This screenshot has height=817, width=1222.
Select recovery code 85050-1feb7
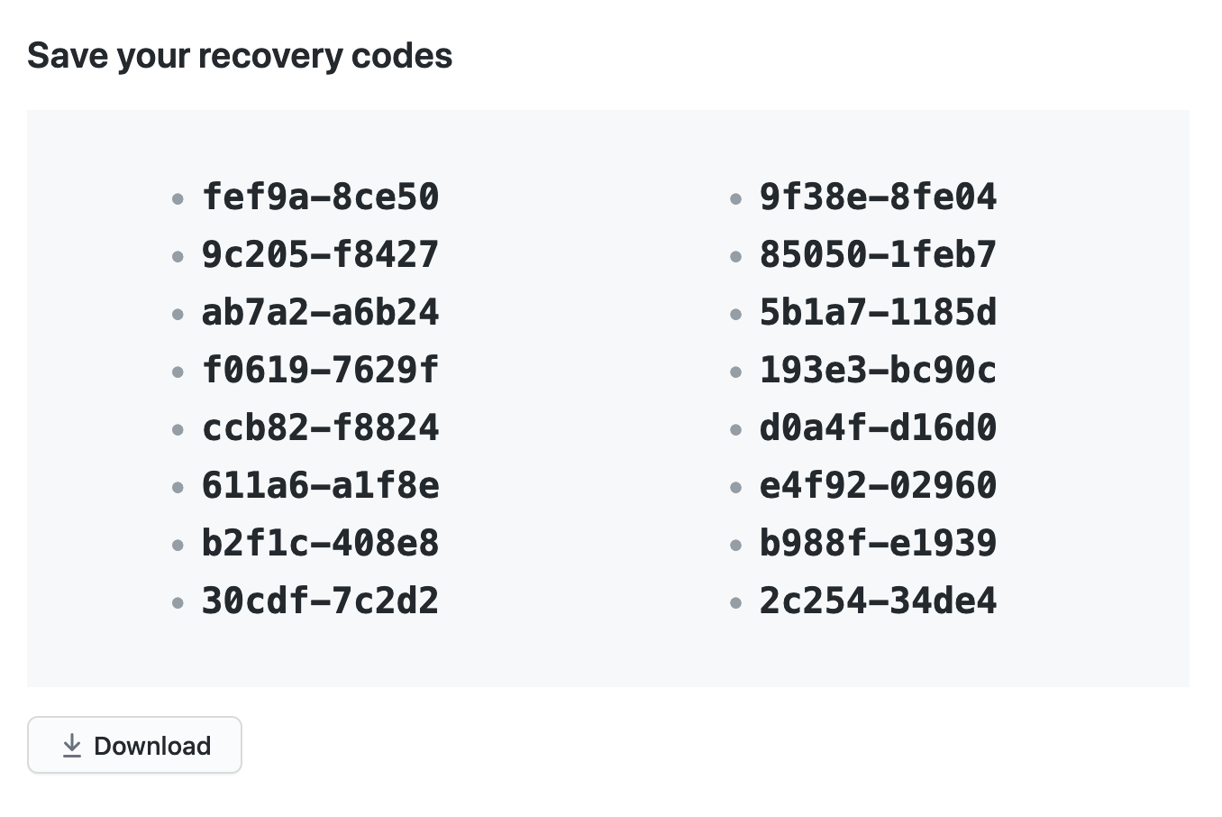[879, 254]
